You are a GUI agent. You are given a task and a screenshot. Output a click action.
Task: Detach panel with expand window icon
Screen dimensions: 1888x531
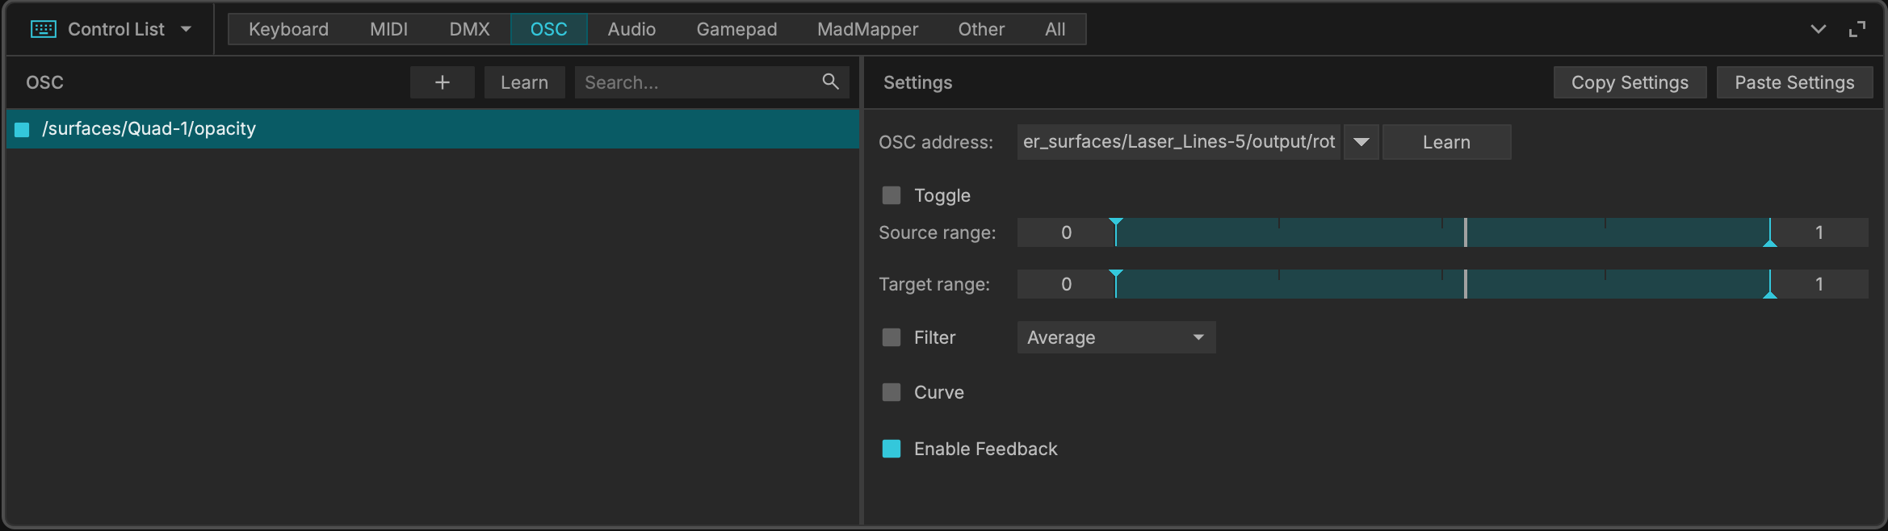pyautogui.click(x=1857, y=30)
